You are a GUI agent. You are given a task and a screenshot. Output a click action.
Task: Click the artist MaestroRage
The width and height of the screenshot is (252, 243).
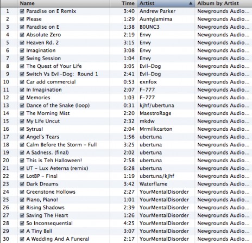click(x=155, y=113)
